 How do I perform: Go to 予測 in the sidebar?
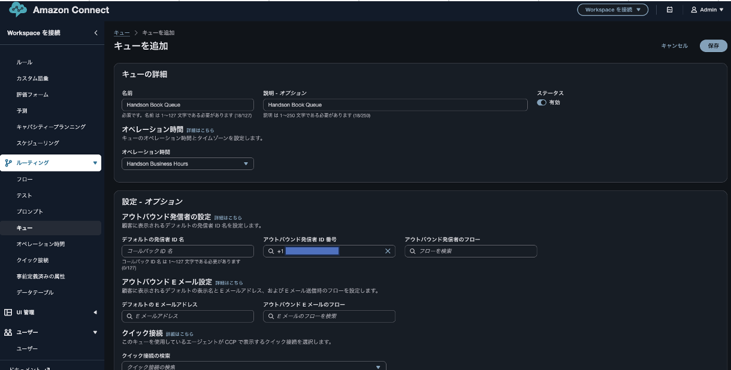[x=22, y=111]
